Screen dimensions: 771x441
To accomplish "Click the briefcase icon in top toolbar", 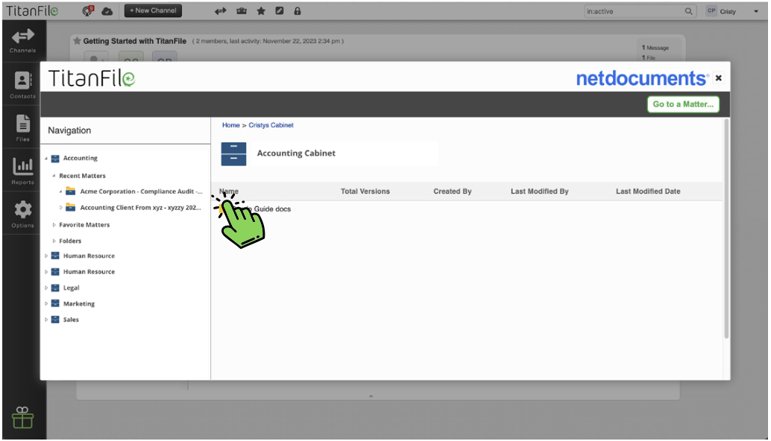I will pyautogui.click(x=242, y=11).
